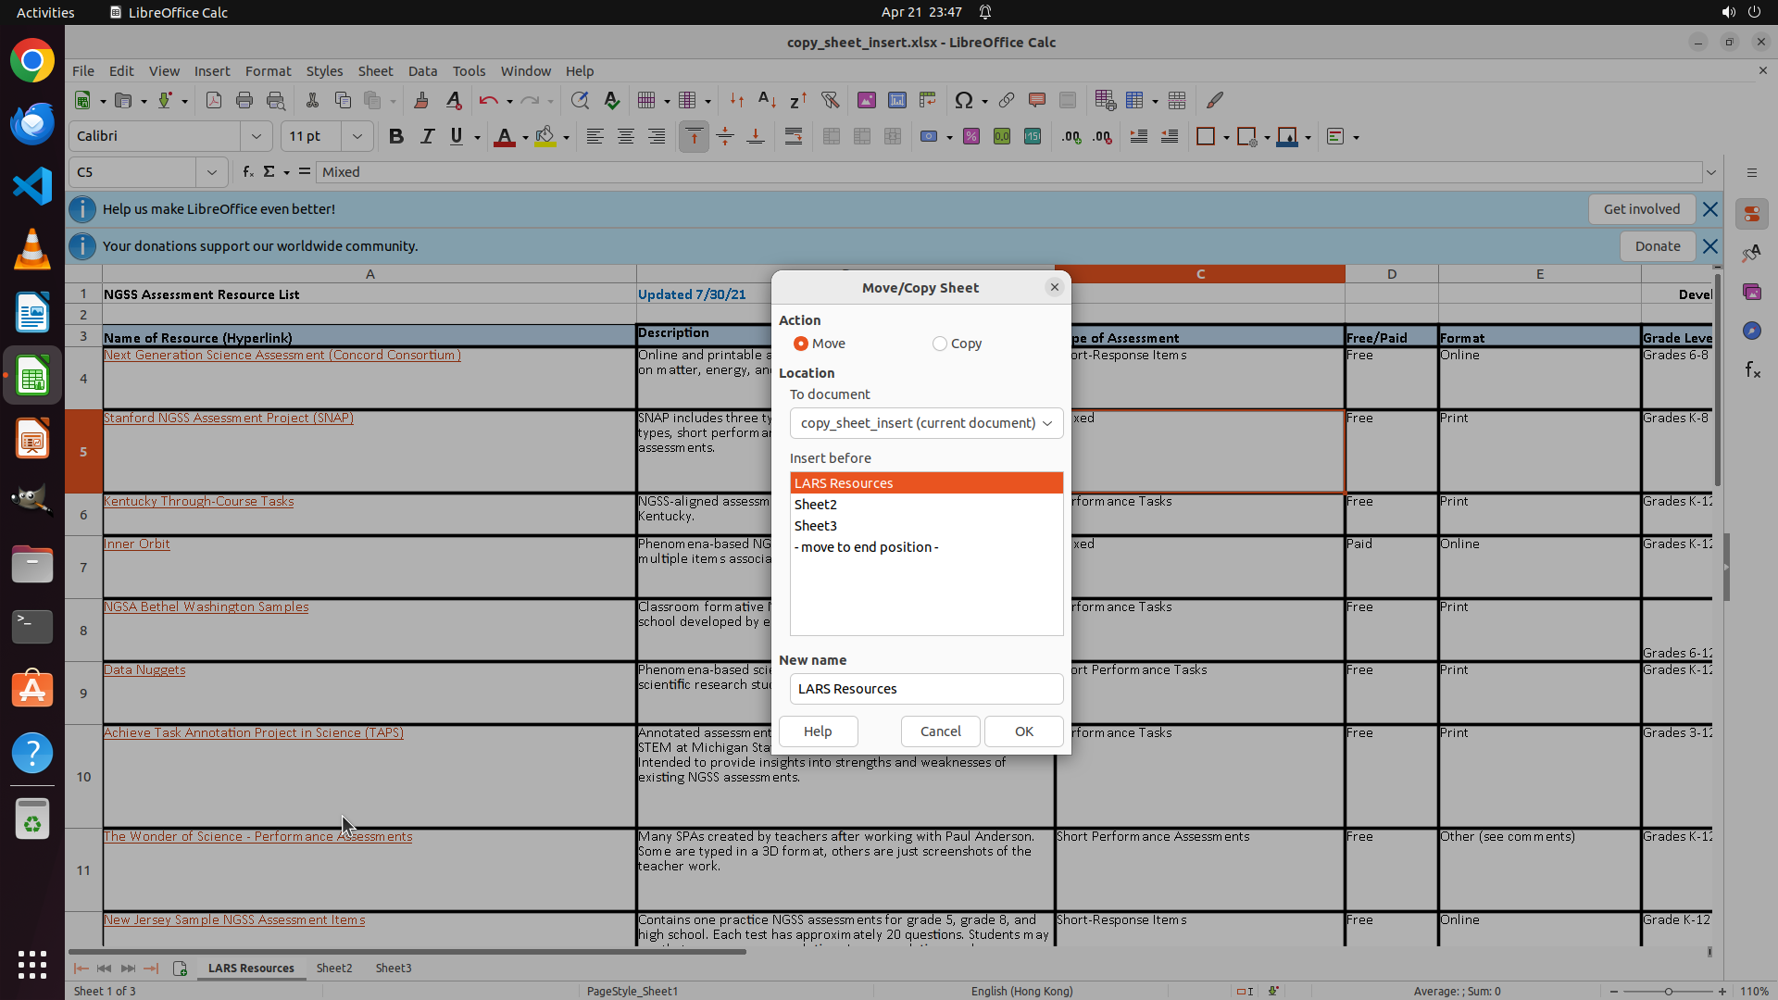The height and width of the screenshot is (1000, 1778).
Task: Select the Copy radio button
Action: tap(940, 344)
